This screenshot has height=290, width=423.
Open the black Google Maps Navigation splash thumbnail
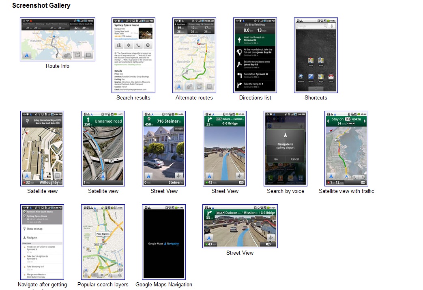pyautogui.click(x=164, y=242)
